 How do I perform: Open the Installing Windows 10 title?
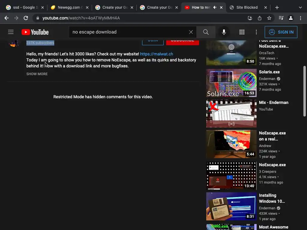pyautogui.click(x=272, y=198)
